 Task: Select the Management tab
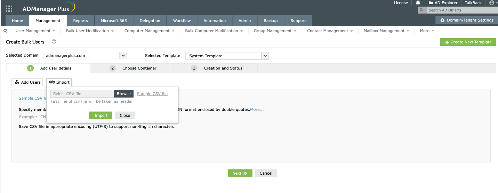click(x=48, y=20)
